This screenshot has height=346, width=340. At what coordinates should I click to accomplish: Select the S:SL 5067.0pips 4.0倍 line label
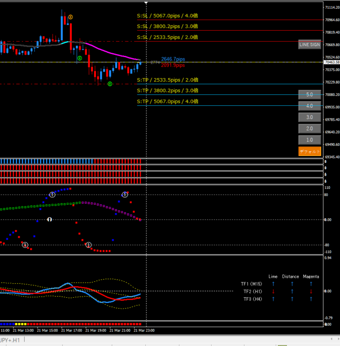[167, 16]
